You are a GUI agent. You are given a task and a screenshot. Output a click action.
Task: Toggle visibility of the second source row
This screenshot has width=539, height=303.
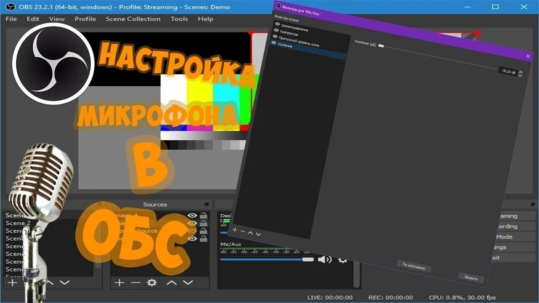click(x=192, y=223)
